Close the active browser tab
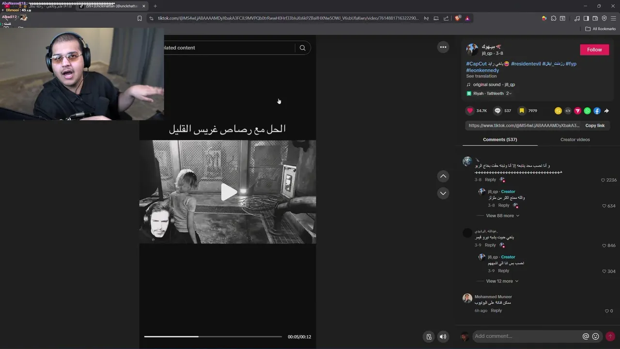 pyautogui.click(x=144, y=6)
